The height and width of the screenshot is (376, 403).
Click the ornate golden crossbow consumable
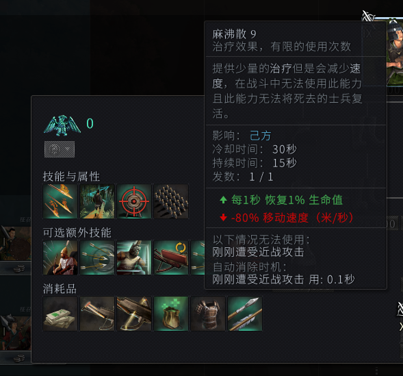point(134,314)
